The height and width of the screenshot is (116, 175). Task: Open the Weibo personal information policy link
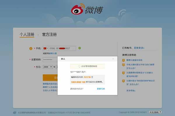point(50,87)
